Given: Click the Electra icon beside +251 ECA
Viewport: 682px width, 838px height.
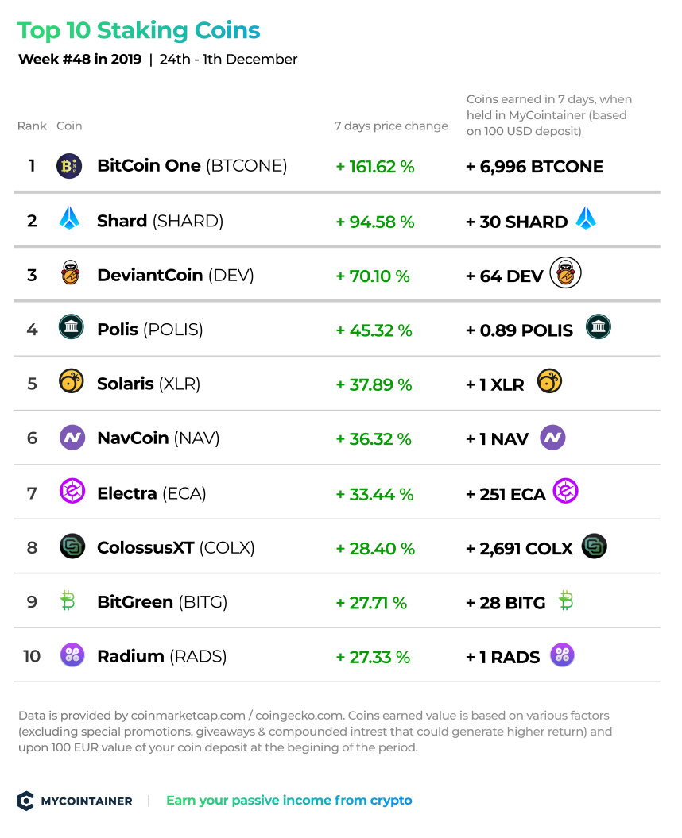Looking at the screenshot, I should pyautogui.click(x=565, y=491).
